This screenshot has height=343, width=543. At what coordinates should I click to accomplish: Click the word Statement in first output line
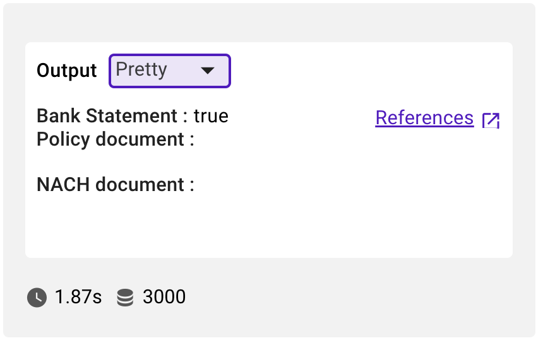coord(131,116)
